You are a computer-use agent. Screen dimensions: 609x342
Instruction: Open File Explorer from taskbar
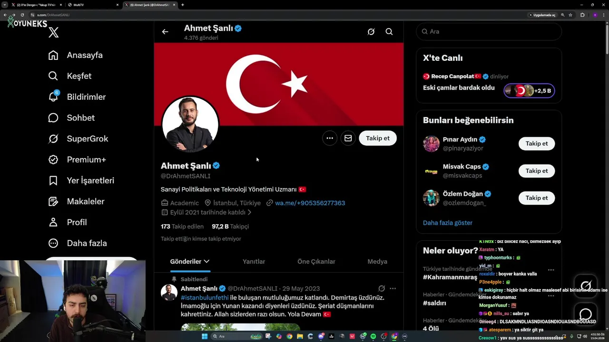click(300, 336)
